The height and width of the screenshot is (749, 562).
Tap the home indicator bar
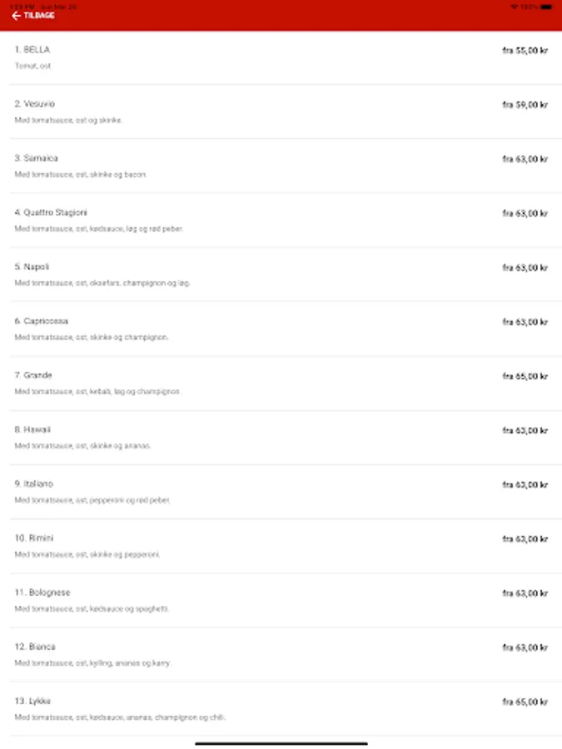281,743
